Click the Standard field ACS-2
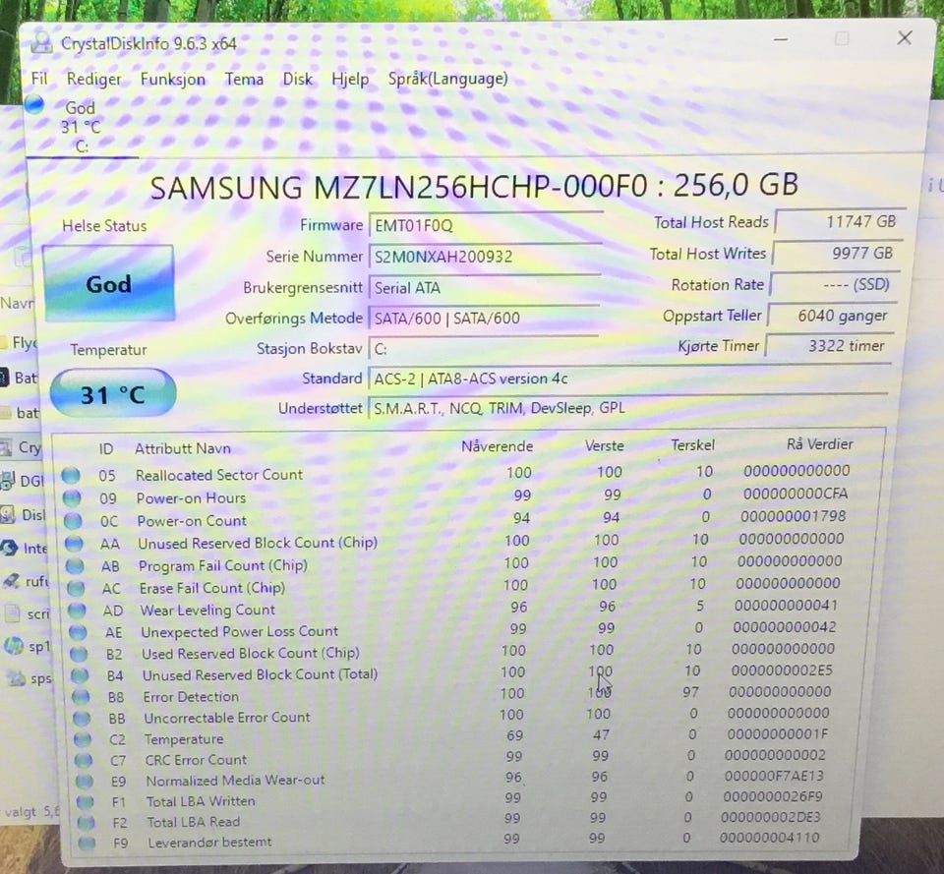 click(629, 378)
